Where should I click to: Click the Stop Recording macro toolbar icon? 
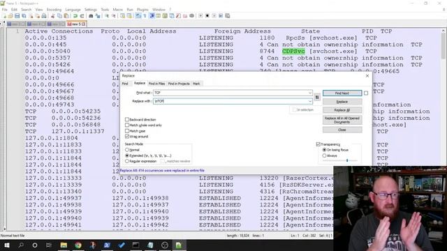[207, 16]
